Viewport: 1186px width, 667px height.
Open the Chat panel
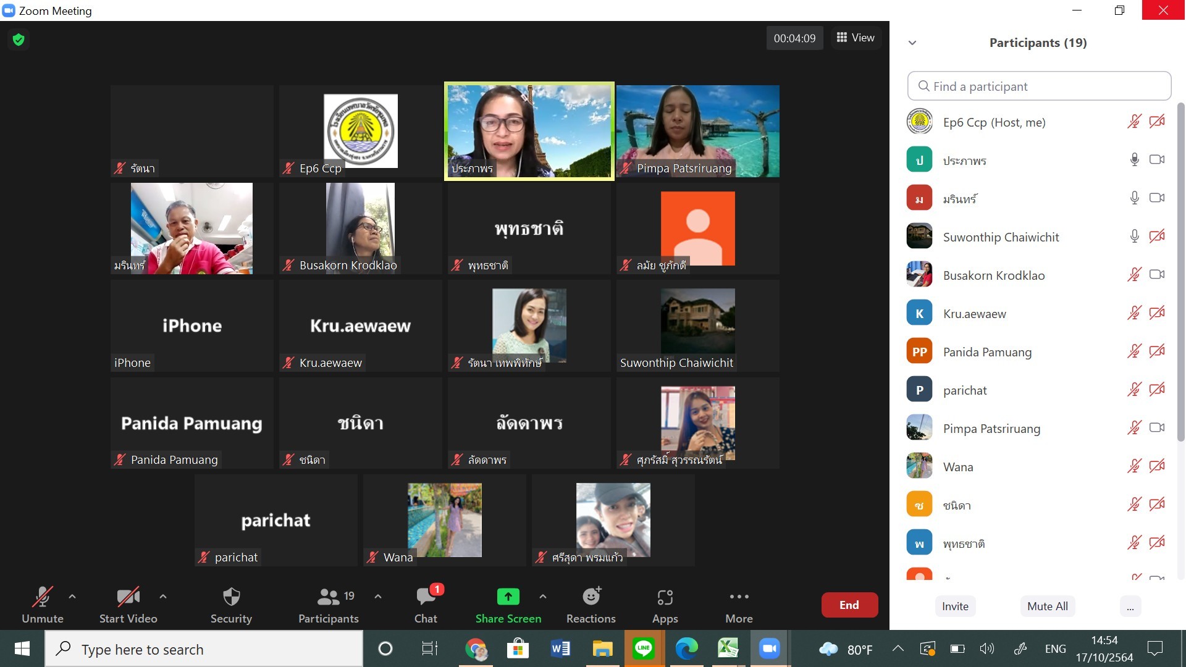pyautogui.click(x=426, y=597)
